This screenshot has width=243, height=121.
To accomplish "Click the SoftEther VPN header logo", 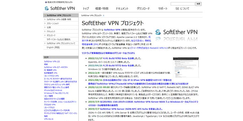I will pos(60,8).
